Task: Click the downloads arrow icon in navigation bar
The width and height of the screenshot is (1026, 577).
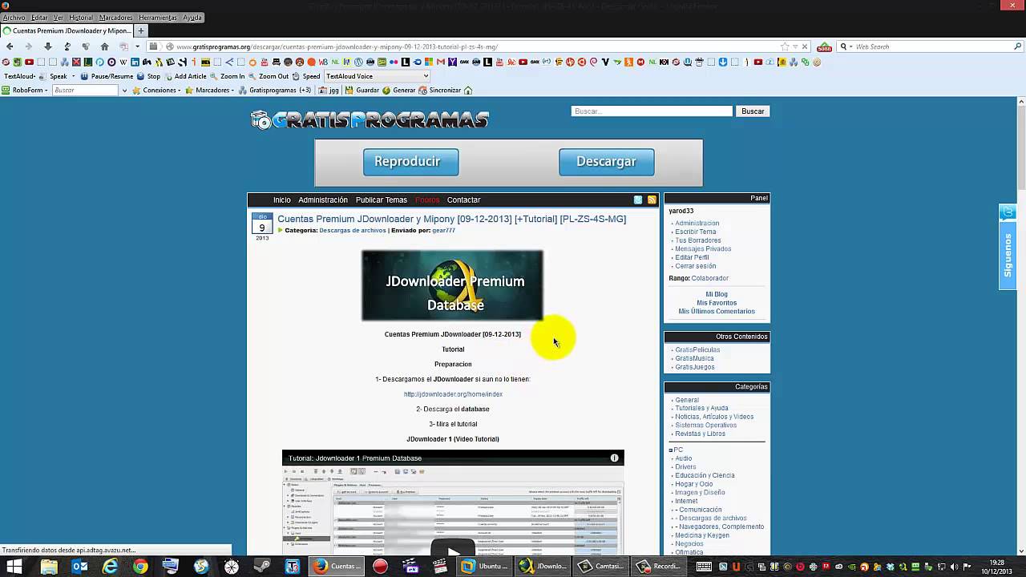Action: [47, 46]
